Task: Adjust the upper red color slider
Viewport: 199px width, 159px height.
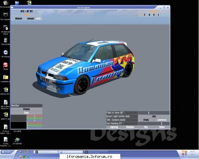Action: pyautogui.click(x=34, y=116)
